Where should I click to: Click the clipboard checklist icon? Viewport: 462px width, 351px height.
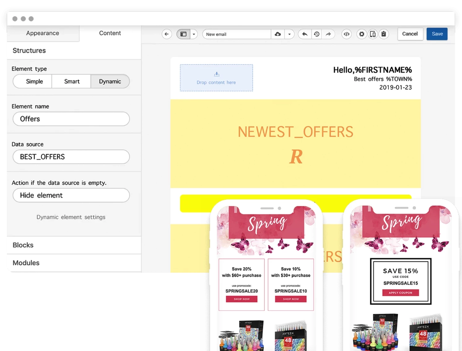(384, 34)
